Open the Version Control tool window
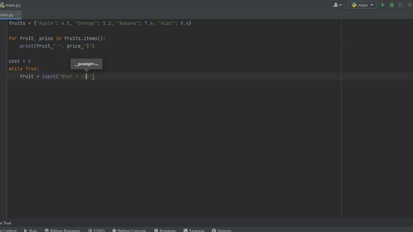This screenshot has height=232, width=413. pyautogui.click(x=8, y=231)
